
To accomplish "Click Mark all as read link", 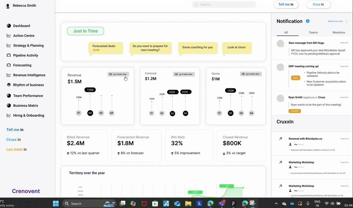I will [x=335, y=21].
